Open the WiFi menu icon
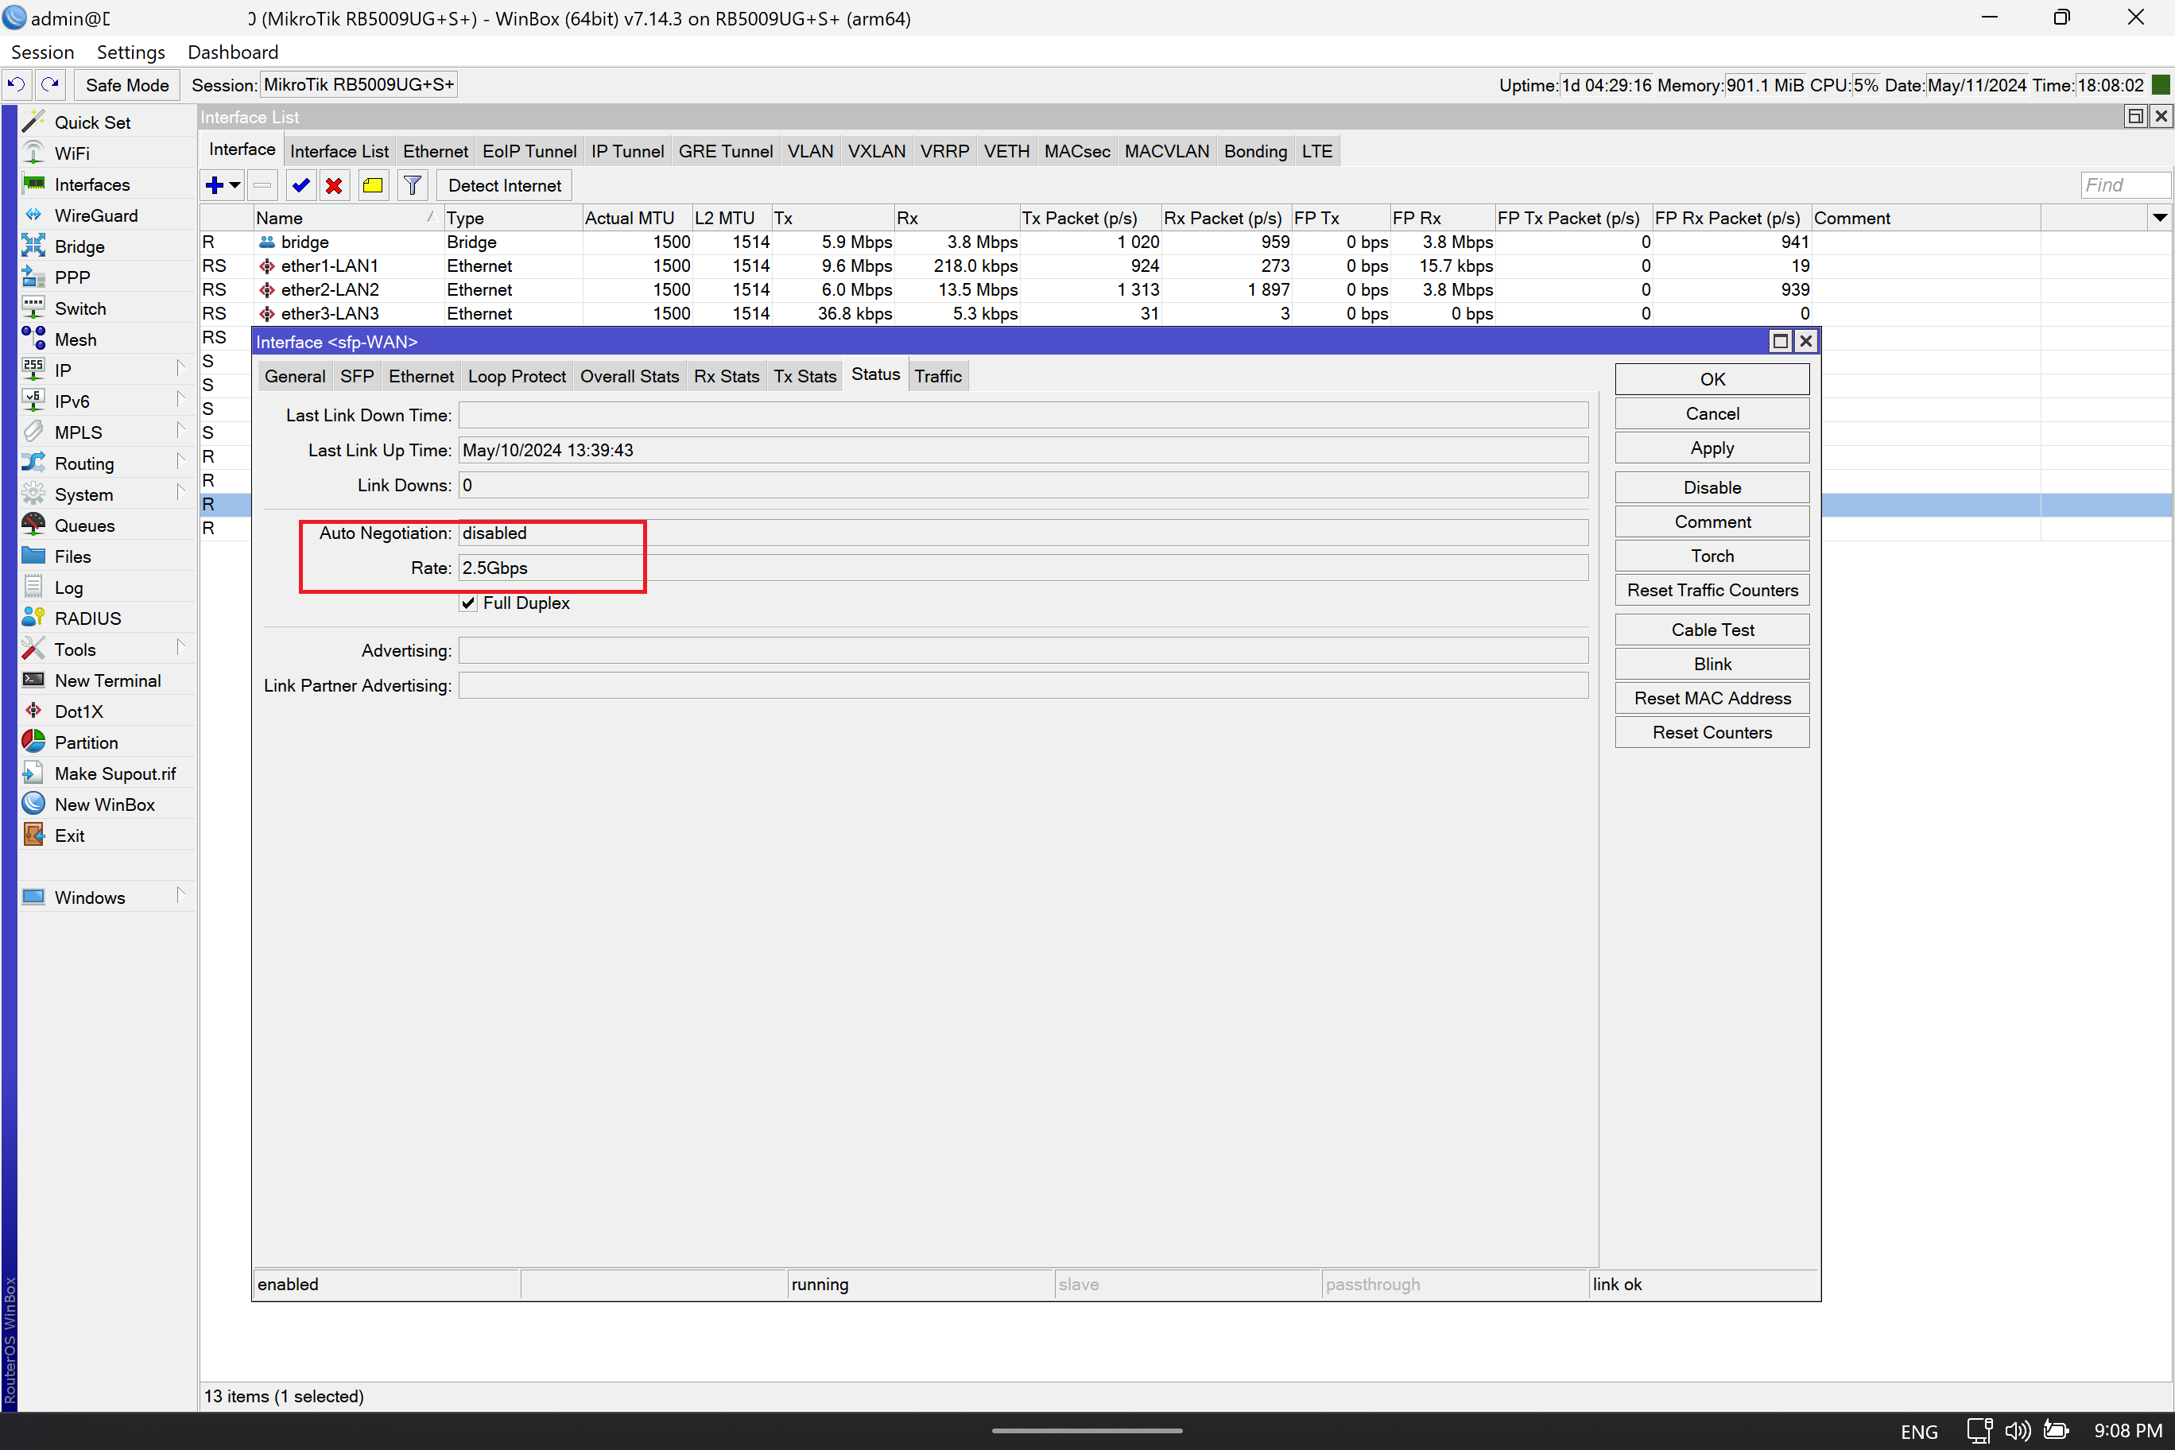This screenshot has width=2175, height=1450. [33, 153]
